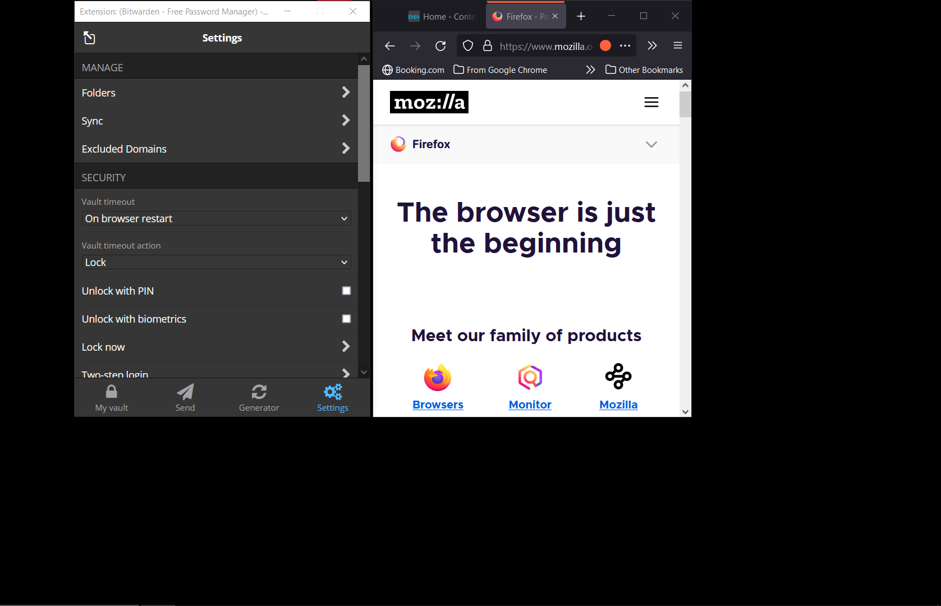
Task: Open the Firefox application hamburger menu
Action: coord(678,46)
